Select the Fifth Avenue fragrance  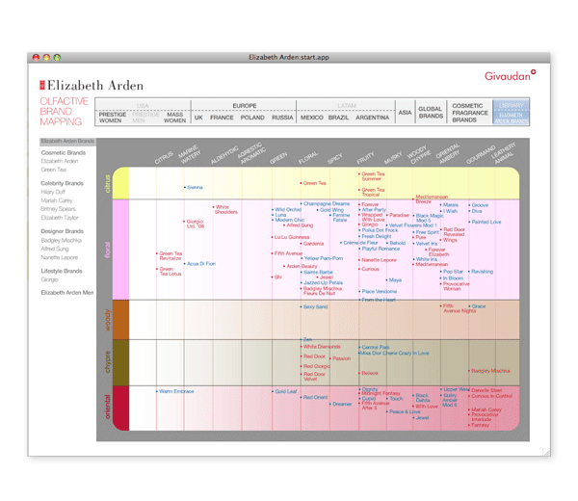pos(287,253)
